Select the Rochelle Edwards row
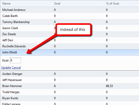The width and height of the screenshot is (139, 105). pos(70,46)
